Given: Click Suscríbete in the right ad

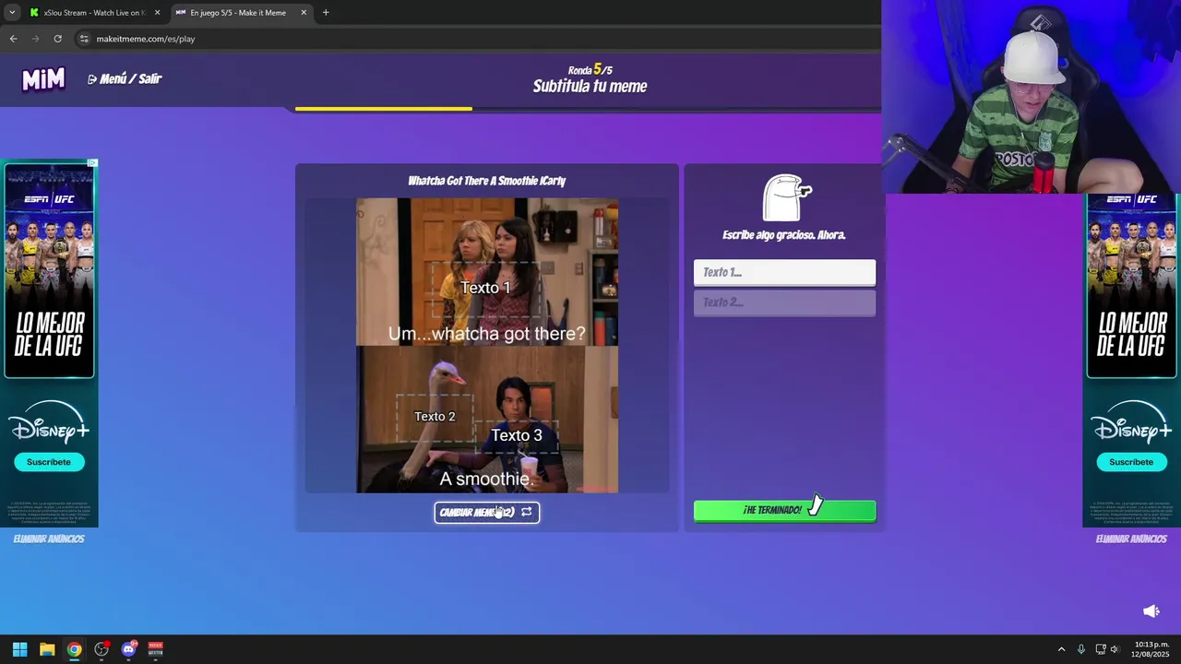Looking at the screenshot, I should pos(1131,461).
